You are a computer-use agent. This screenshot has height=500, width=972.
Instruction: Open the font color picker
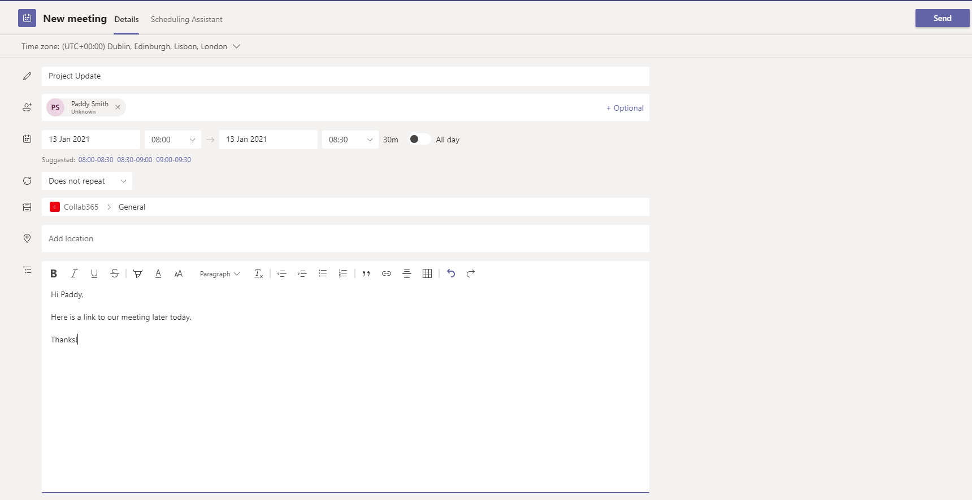(158, 273)
